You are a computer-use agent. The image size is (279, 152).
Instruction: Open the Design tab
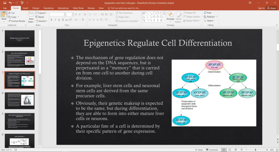click(36, 8)
